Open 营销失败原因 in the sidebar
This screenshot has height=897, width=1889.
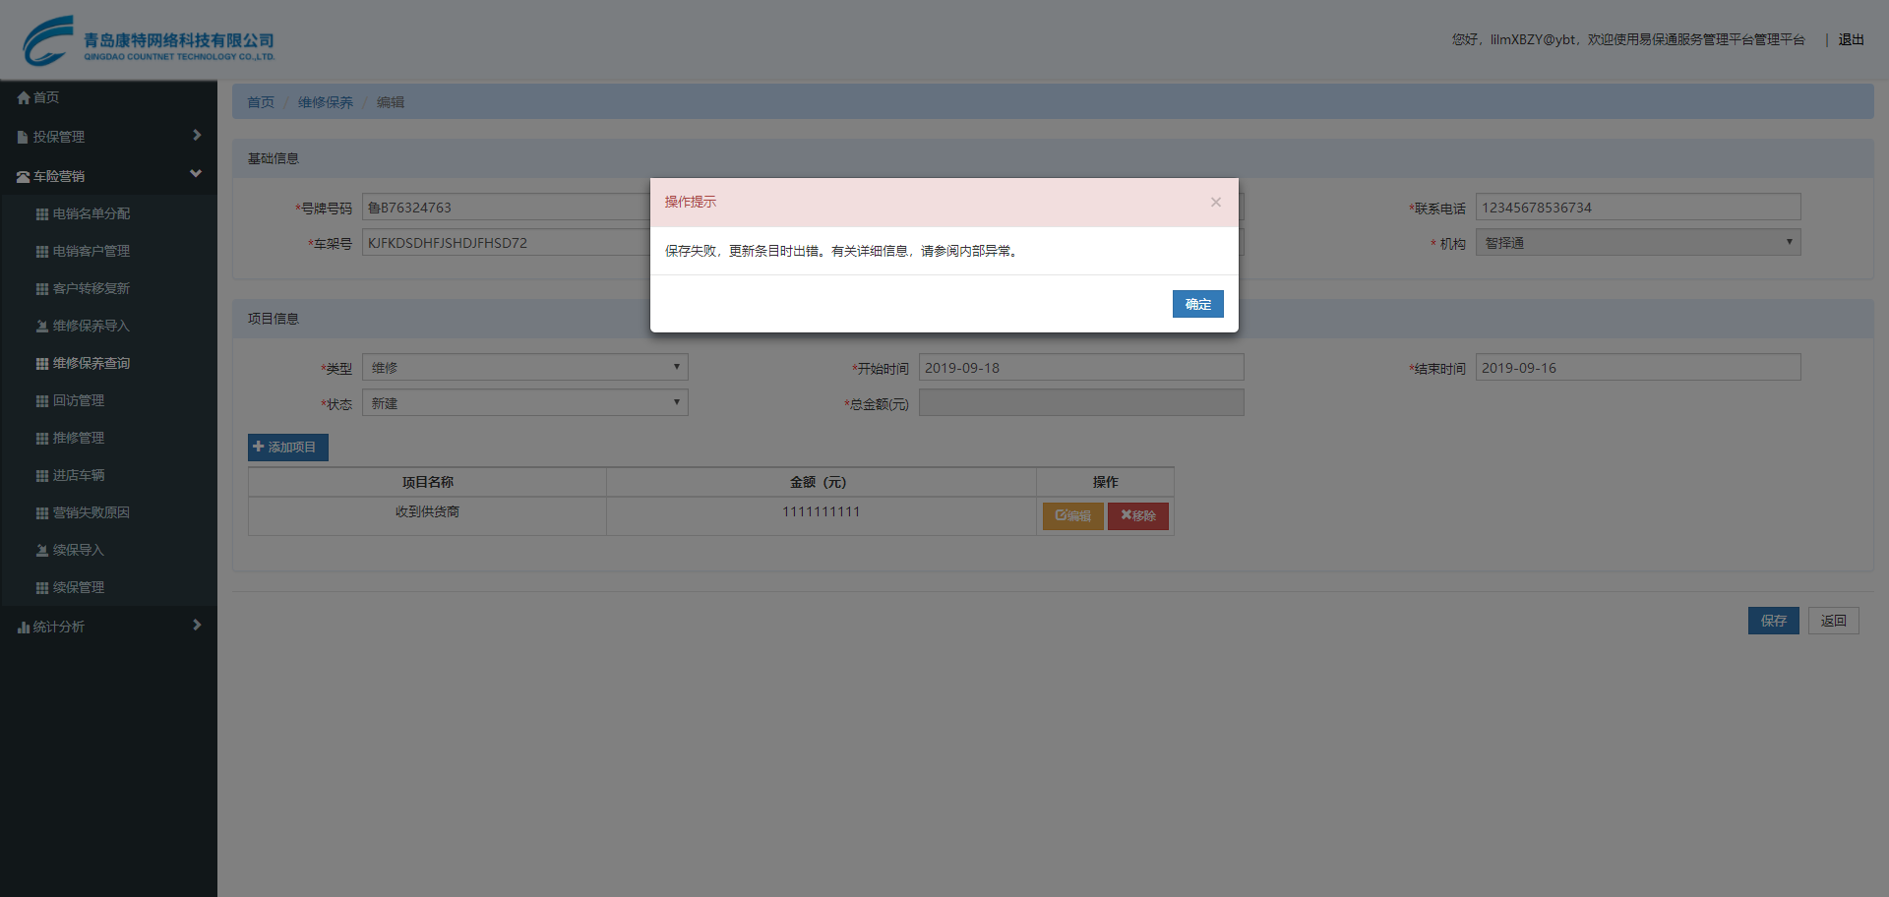108,512
